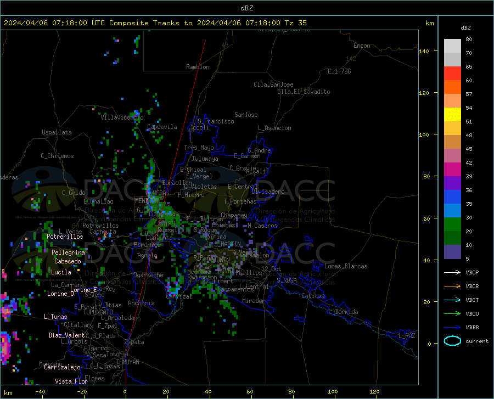Select the magenta 39 dBZ color swatch
The height and width of the screenshot is (399, 494).
pos(452,170)
